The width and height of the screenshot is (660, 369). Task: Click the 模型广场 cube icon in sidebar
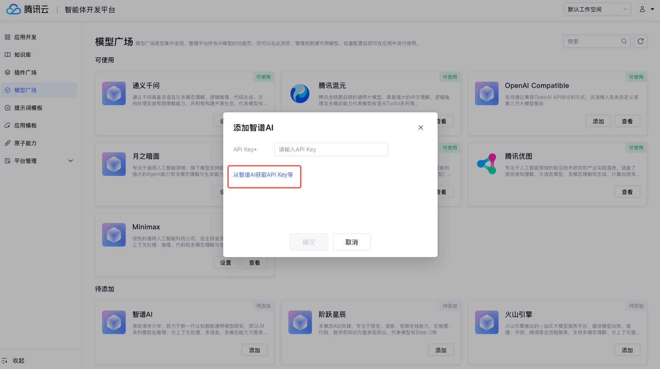(8, 90)
